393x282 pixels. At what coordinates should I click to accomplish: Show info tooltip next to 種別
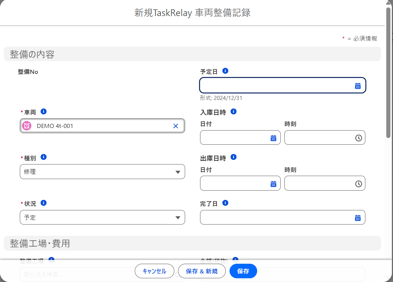44,157
